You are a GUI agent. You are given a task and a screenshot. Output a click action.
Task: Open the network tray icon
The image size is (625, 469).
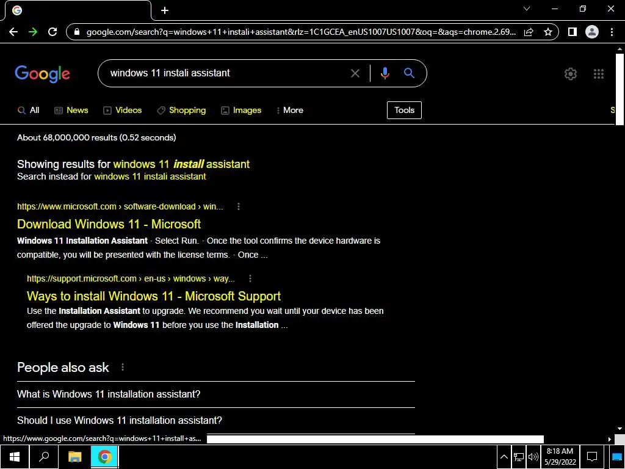click(519, 457)
